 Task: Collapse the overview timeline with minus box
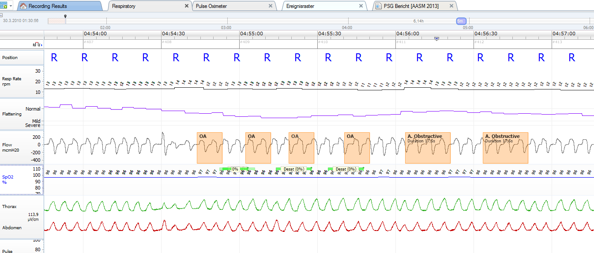(1, 15)
